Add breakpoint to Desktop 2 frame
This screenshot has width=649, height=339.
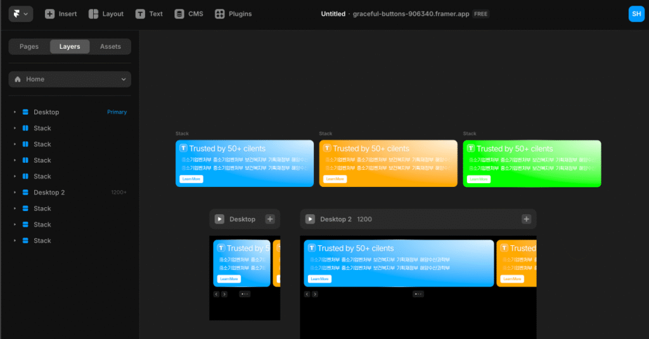(526, 219)
